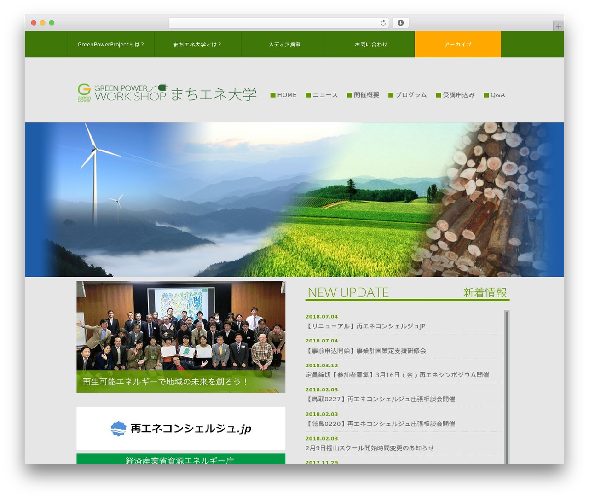
Task: Click the 経済産業省資源エネルギー庁 green banner
Action: 181,459
